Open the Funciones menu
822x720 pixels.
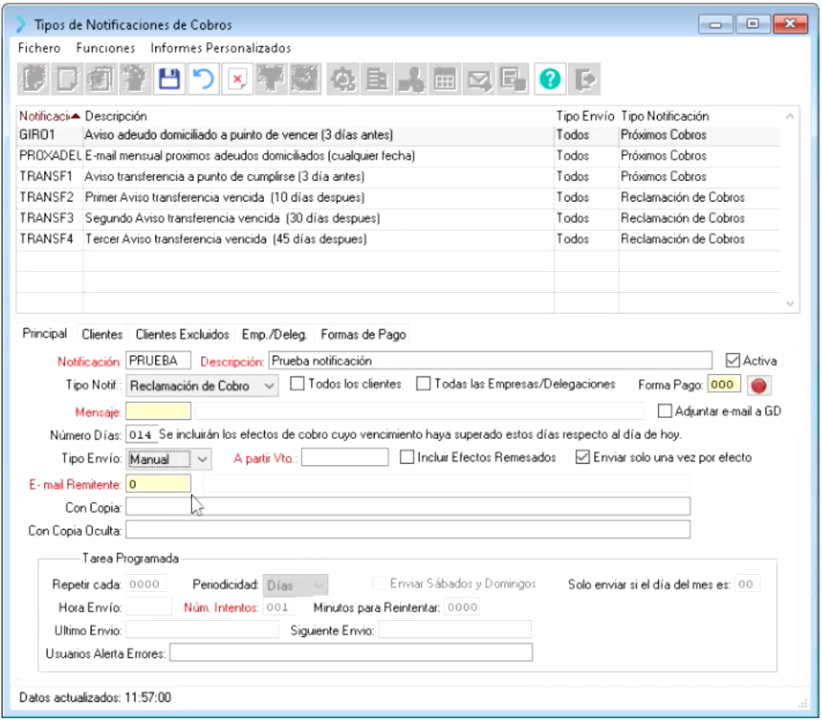pos(105,48)
